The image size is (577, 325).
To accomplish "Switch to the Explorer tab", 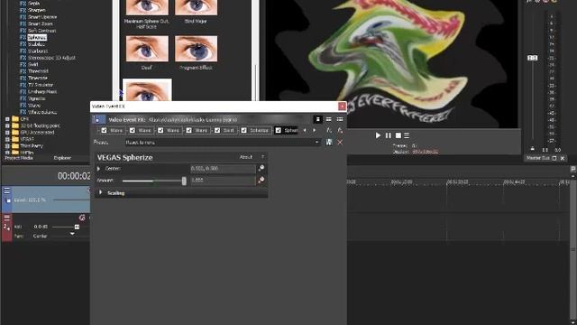I will coord(62,158).
